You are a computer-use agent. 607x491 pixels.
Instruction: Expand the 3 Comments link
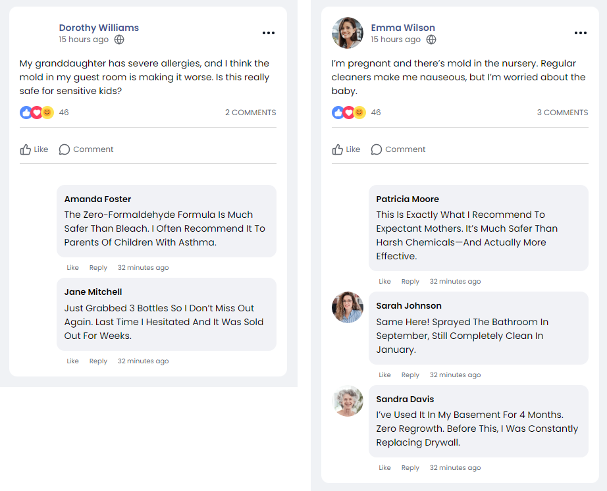pos(562,113)
